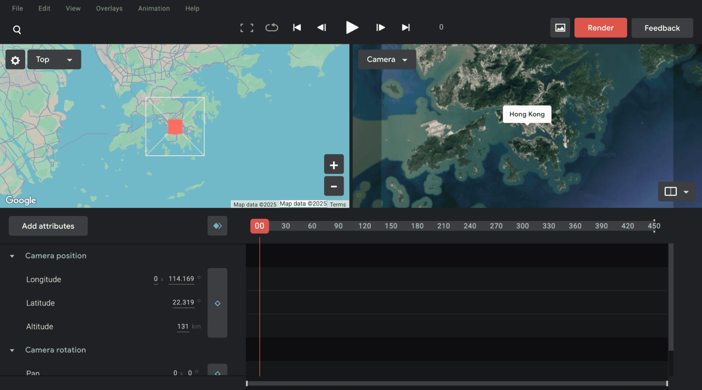The height and width of the screenshot is (390, 702).
Task: Zoom out of the overview map
Action: tap(334, 186)
